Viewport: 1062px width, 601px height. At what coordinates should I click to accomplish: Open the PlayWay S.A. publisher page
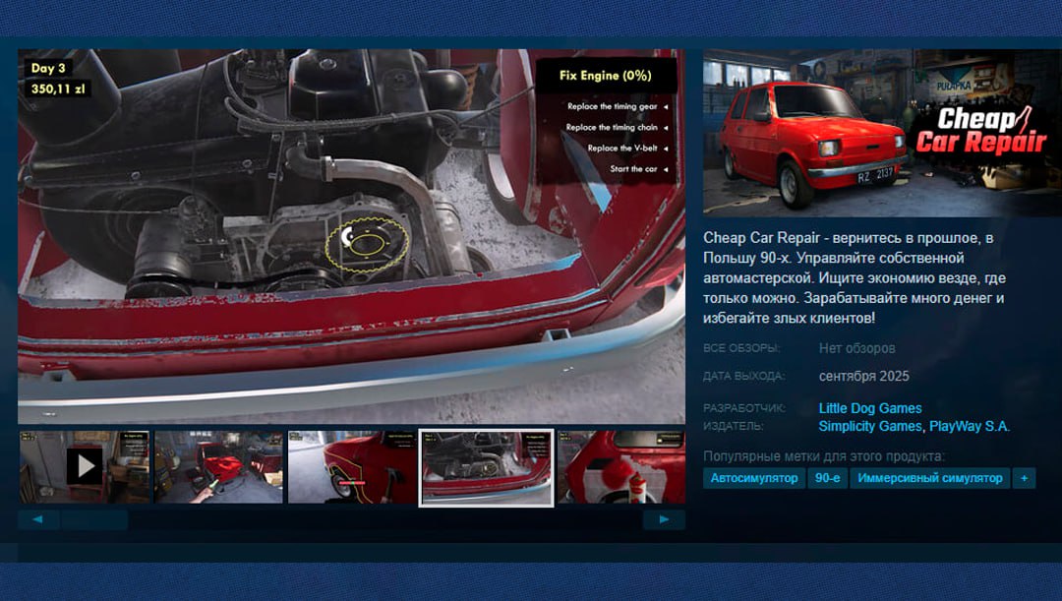pyautogui.click(x=970, y=425)
